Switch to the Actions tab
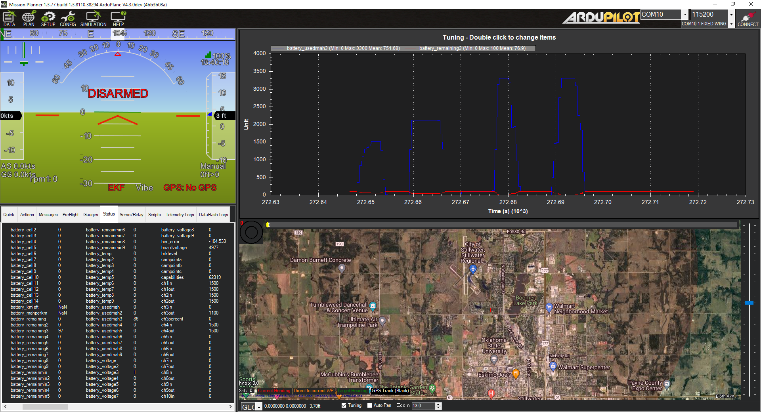Image resolution: width=761 pixels, height=412 pixels. click(x=27, y=215)
